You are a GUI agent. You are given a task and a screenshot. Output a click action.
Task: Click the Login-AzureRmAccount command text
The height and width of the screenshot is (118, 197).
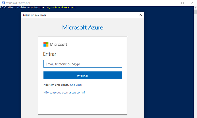(61, 7)
